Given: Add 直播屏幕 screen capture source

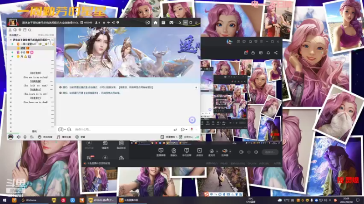Looking at the screenshot, I should pyautogui.click(x=161, y=152).
